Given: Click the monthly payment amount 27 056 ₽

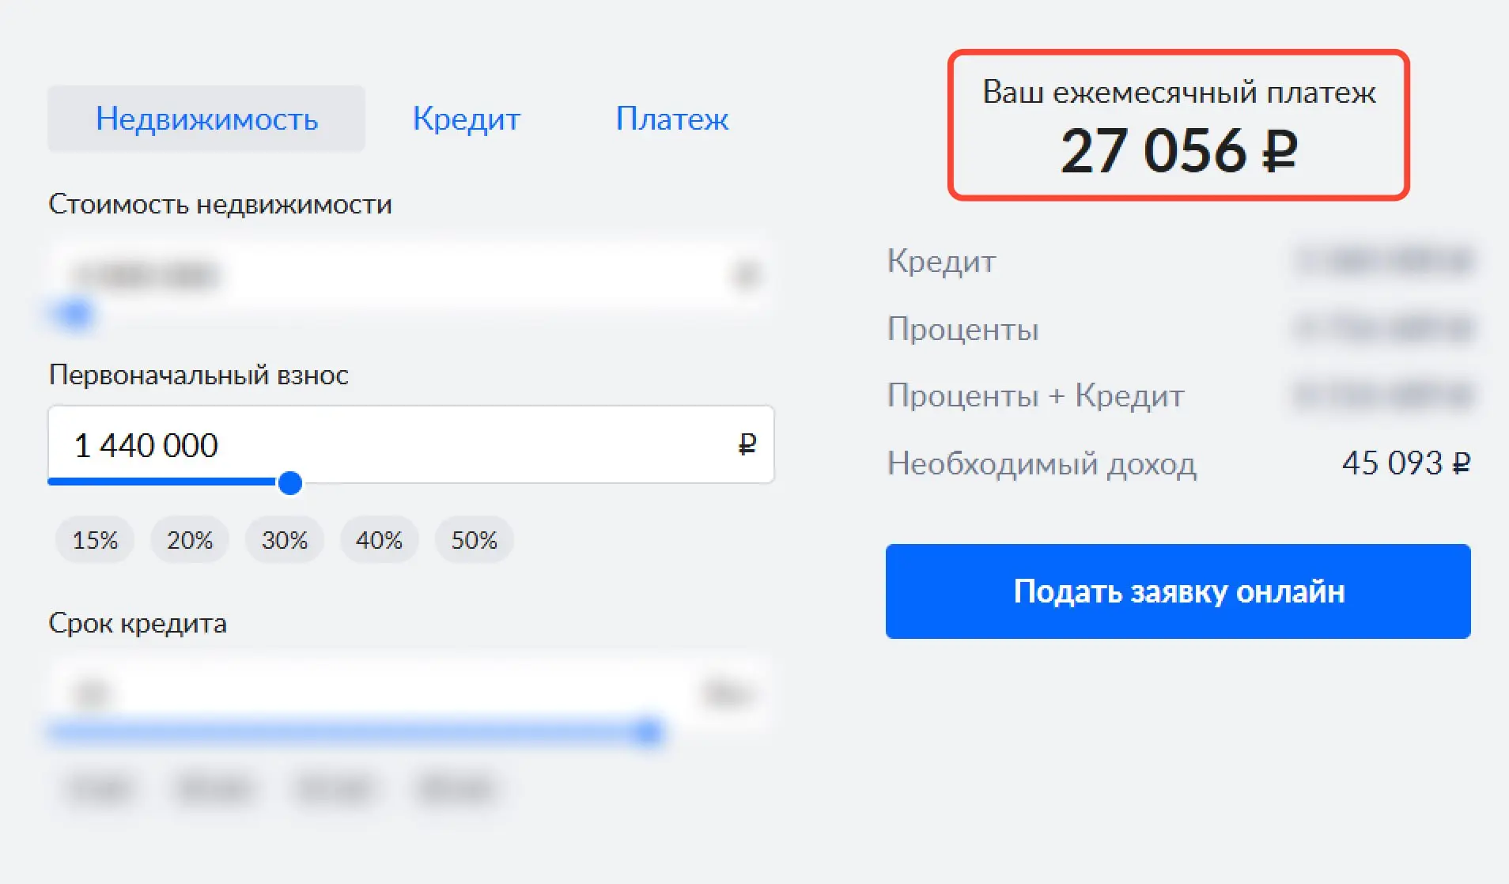Looking at the screenshot, I should (1178, 150).
